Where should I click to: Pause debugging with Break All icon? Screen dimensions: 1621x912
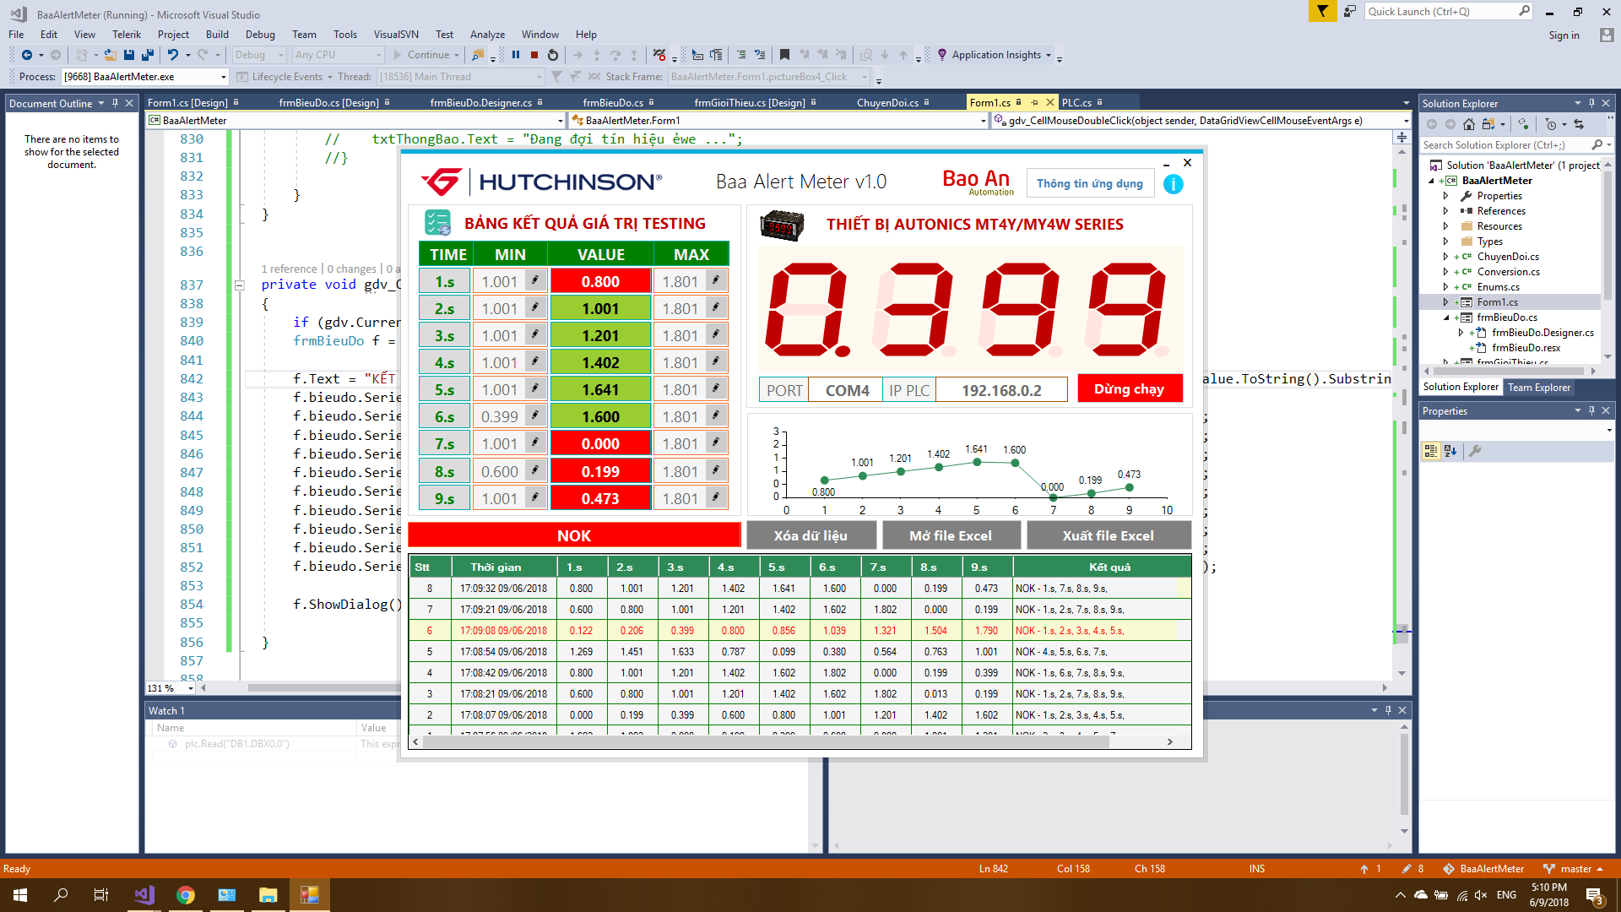click(516, 55)
